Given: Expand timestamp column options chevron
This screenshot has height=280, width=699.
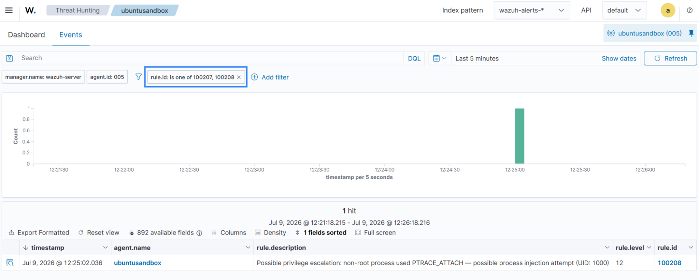Looking at the screenshot, I should [x=105, y=247].
